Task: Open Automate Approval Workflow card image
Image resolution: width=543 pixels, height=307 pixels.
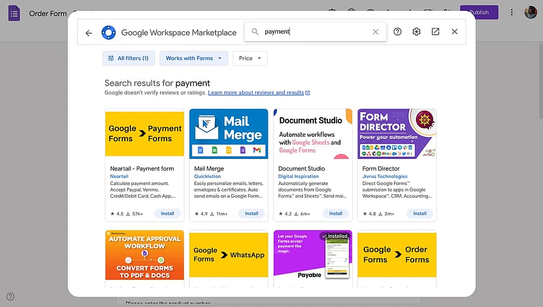Action: click(144, 255)
